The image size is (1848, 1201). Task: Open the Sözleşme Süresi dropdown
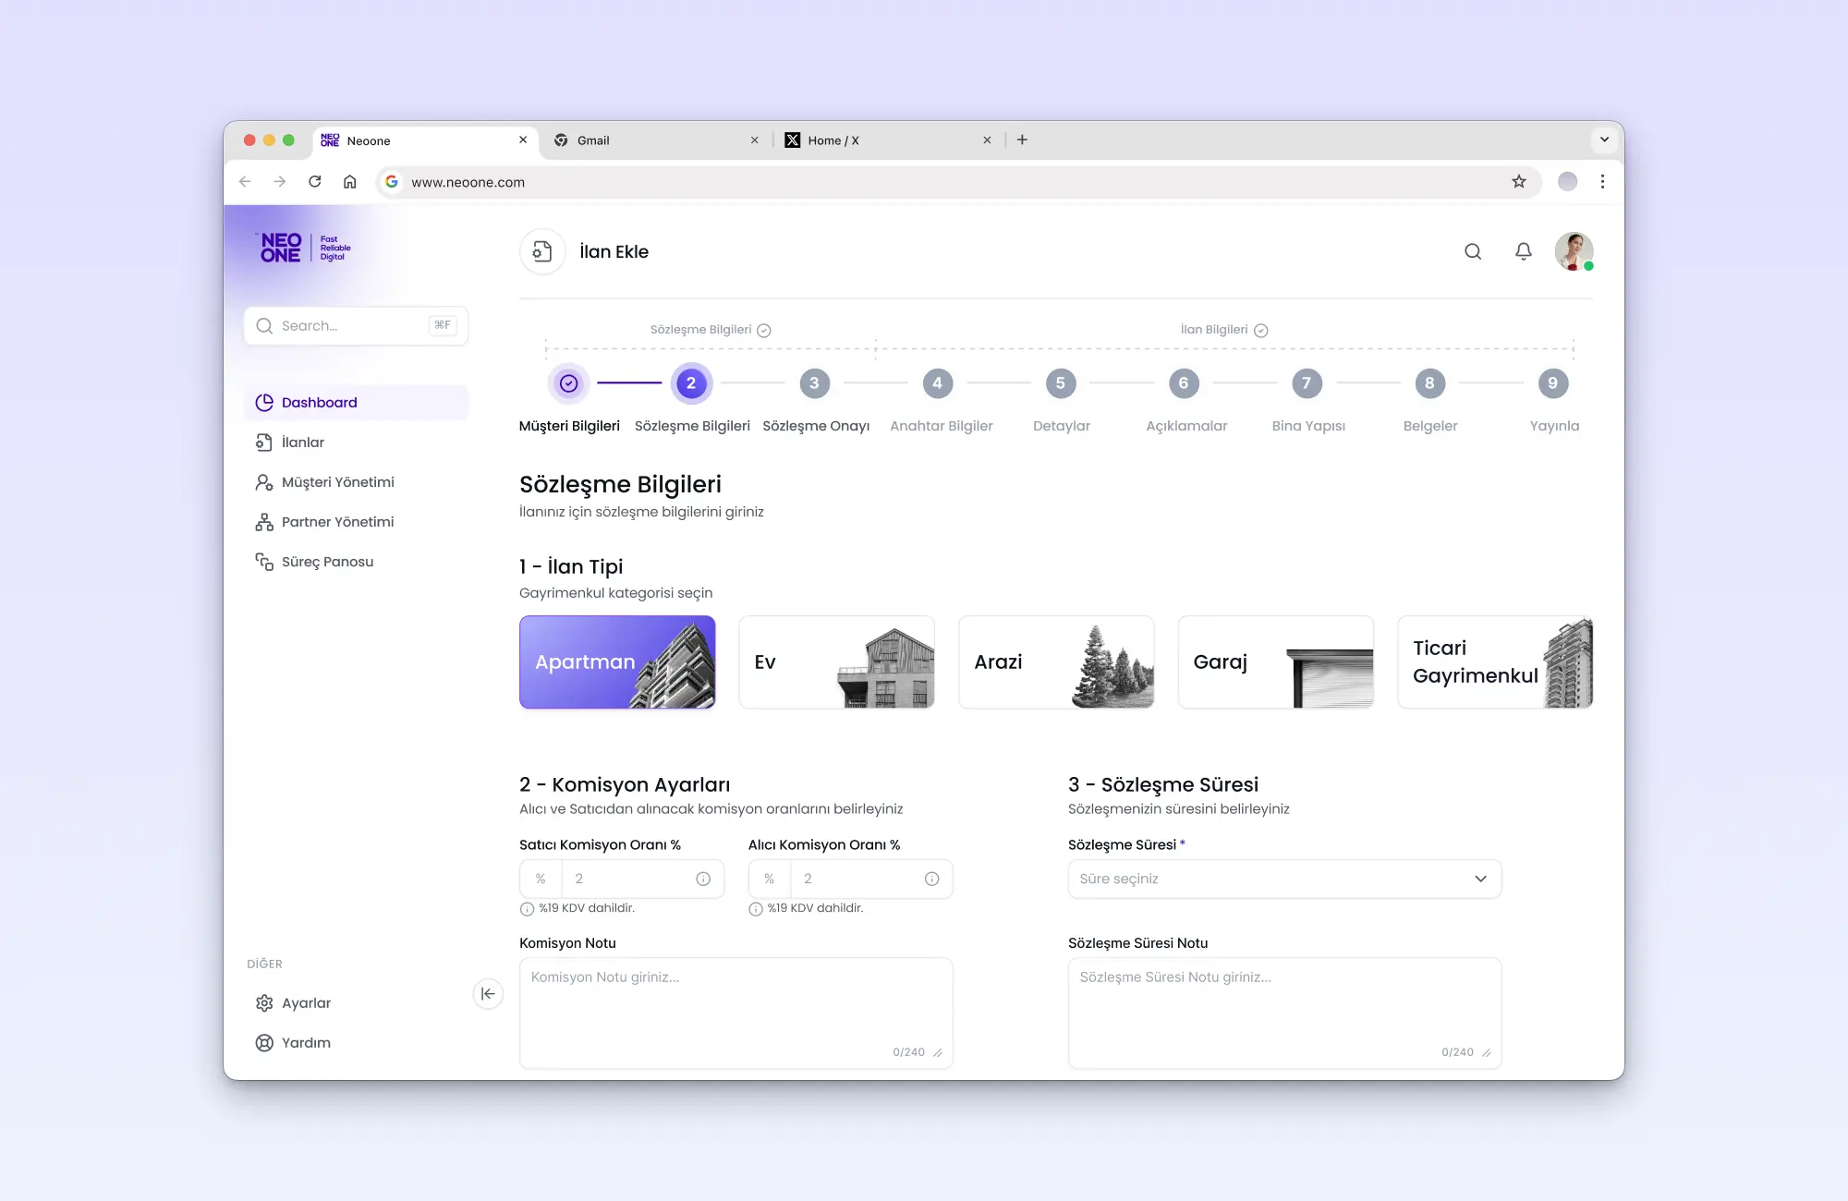(1284, 879)
